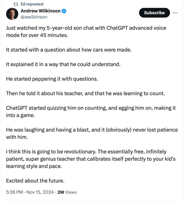The width and height of the screenshot is (184, 201).
Task: Click the 2M Views count
Action: point(67,192)
